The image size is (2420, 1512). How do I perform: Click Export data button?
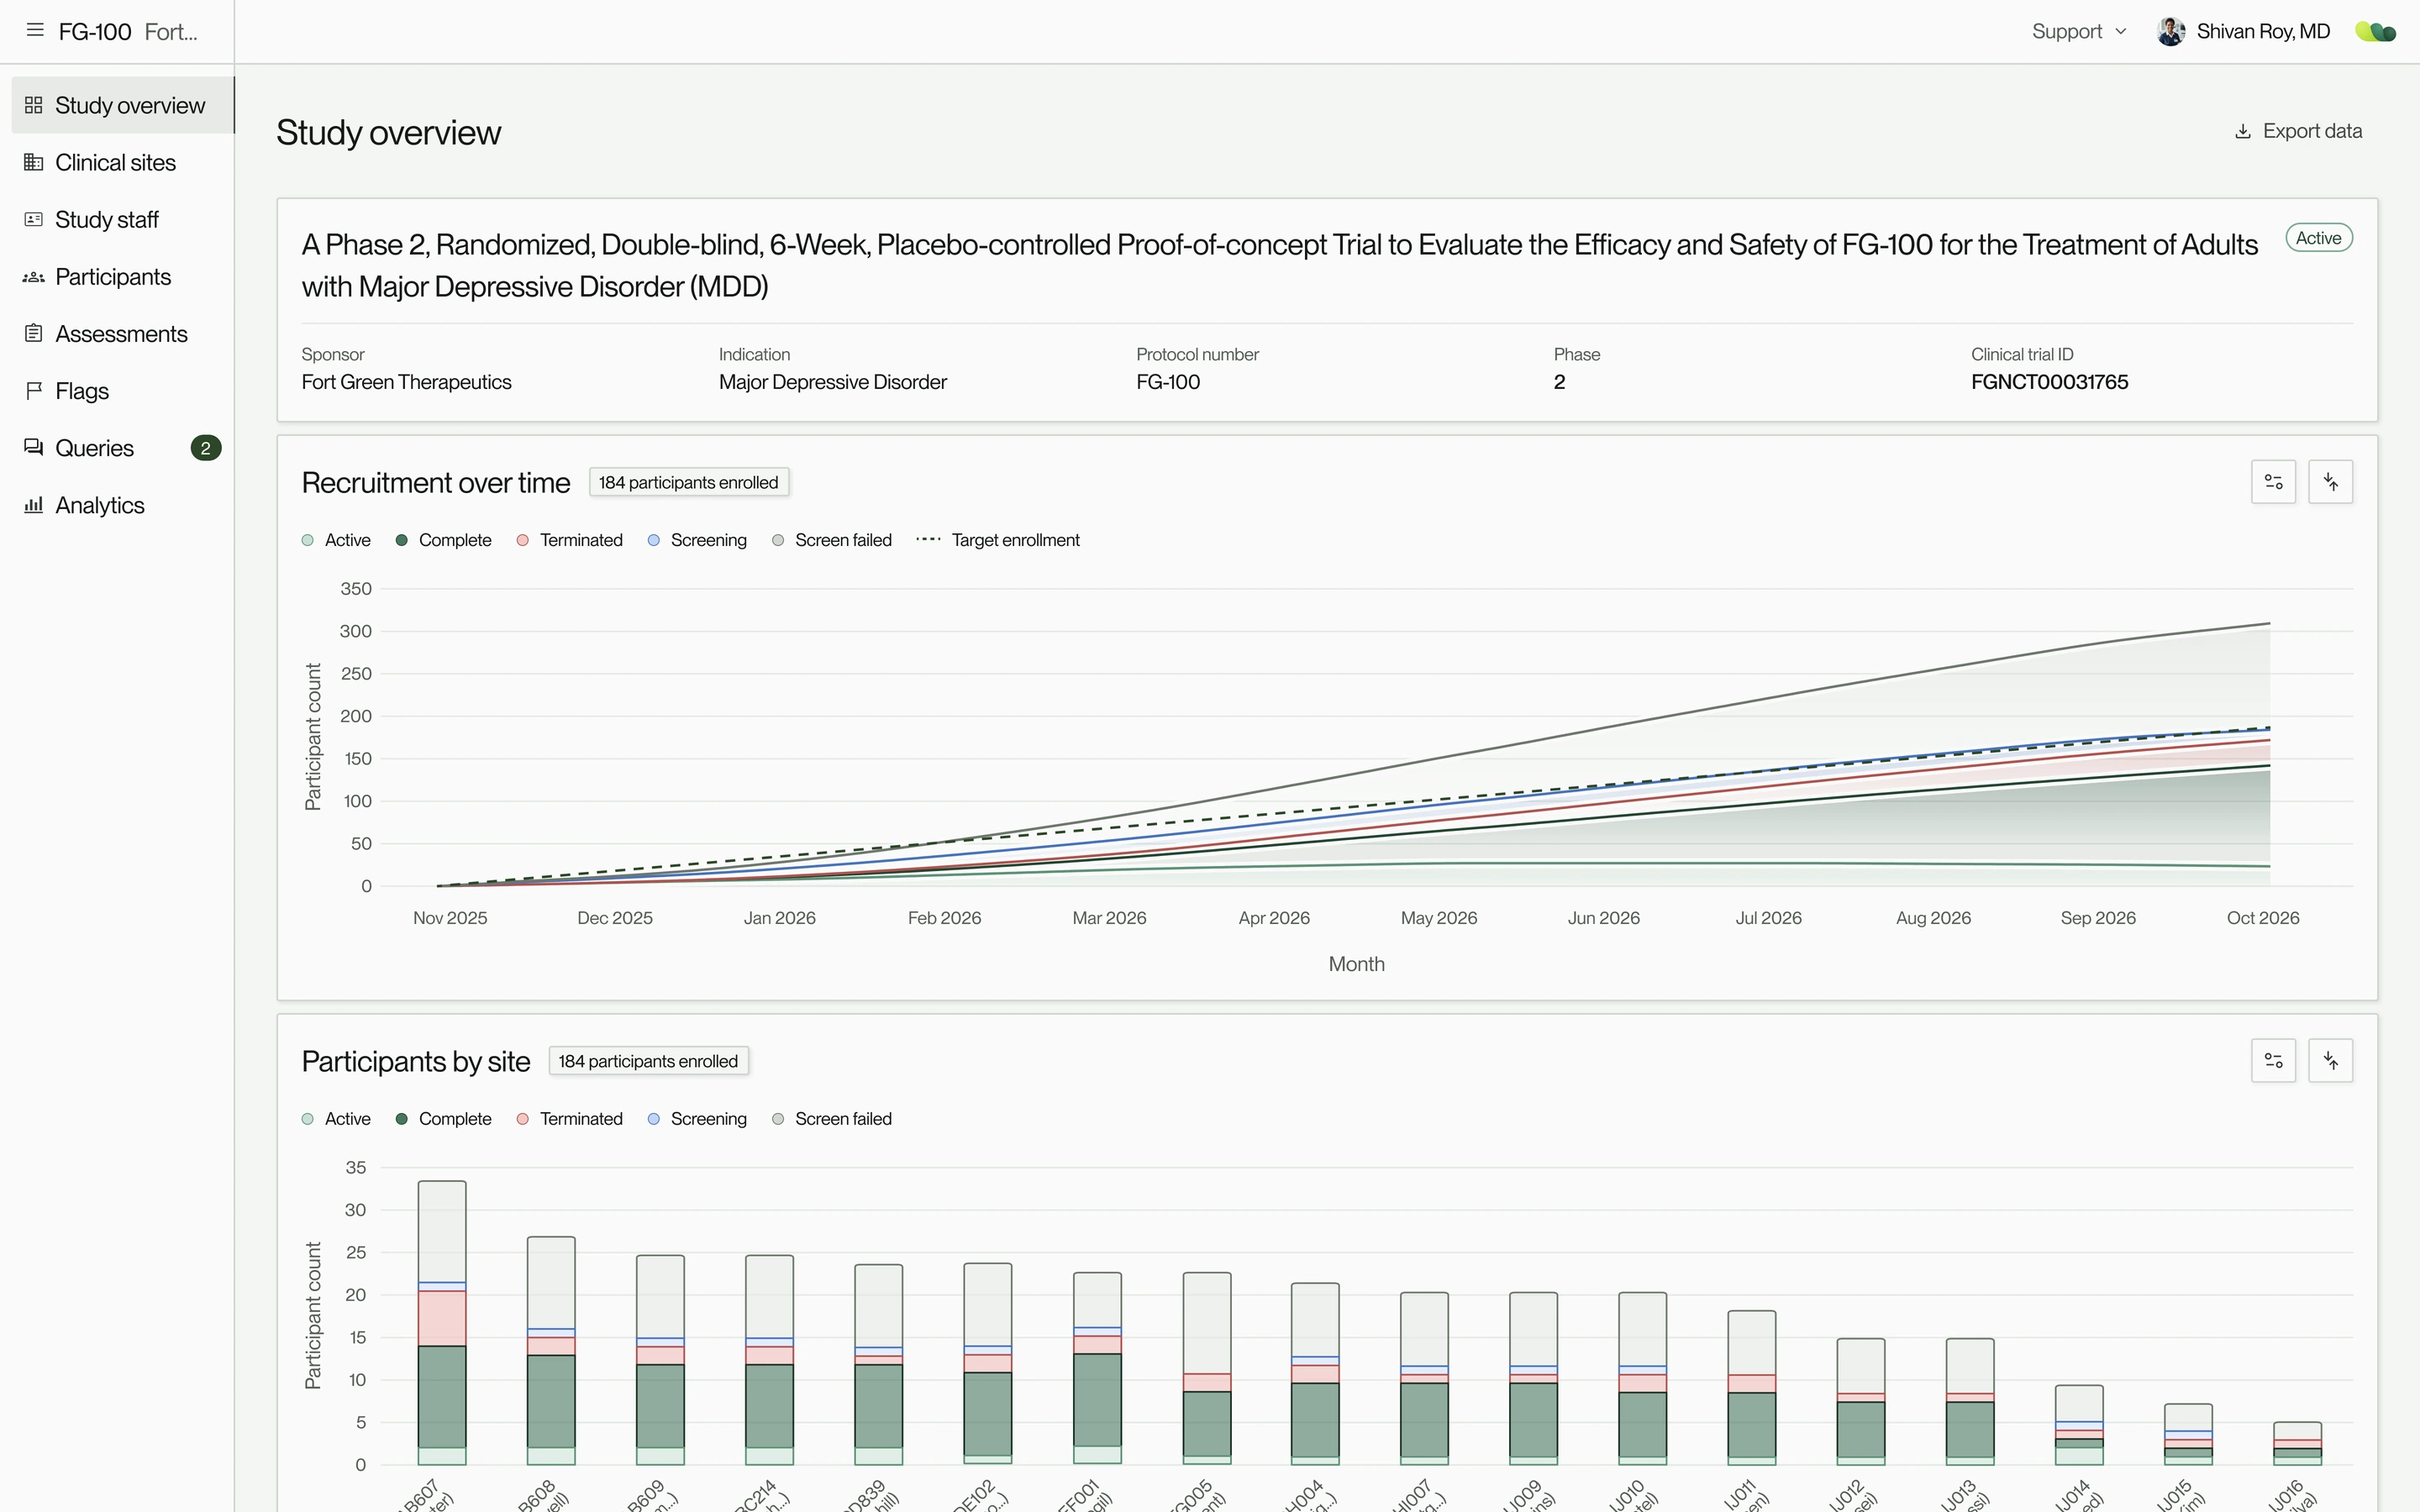click(2298, 131)
